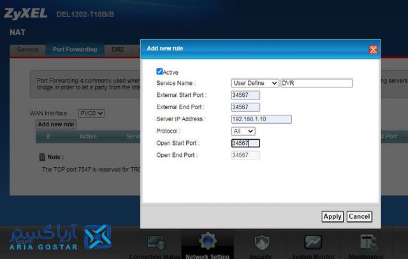Click the Active column header
The width and height of the screenshot is (408, 259).
(x=88, y=137)
